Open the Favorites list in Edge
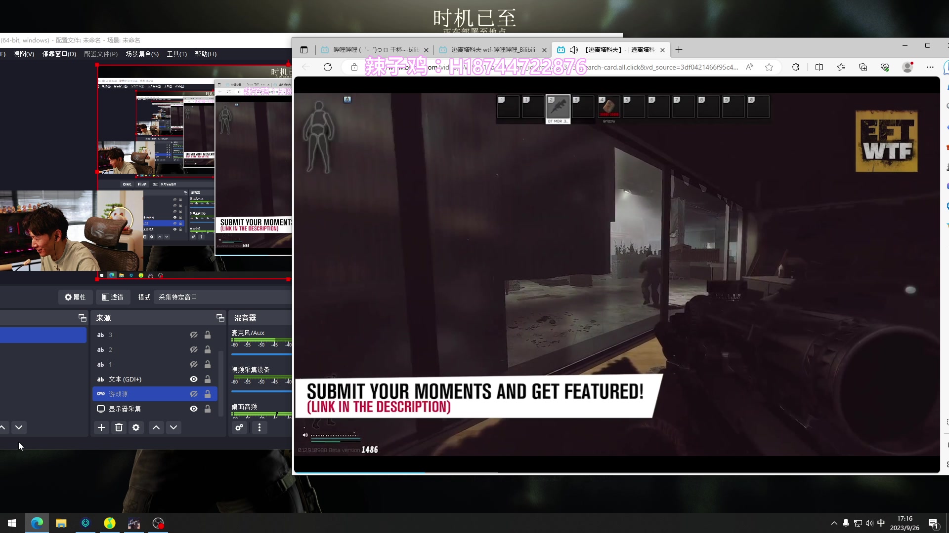The image size is (949, 533). click(x=841, y=67)
